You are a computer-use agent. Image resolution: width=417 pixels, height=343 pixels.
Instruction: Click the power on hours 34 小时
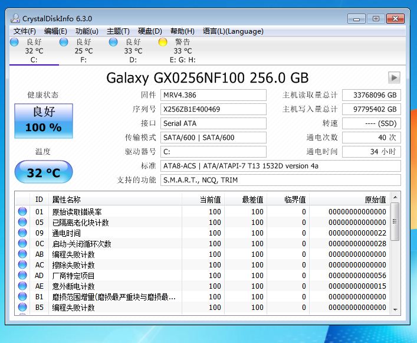tap(372, 152)
